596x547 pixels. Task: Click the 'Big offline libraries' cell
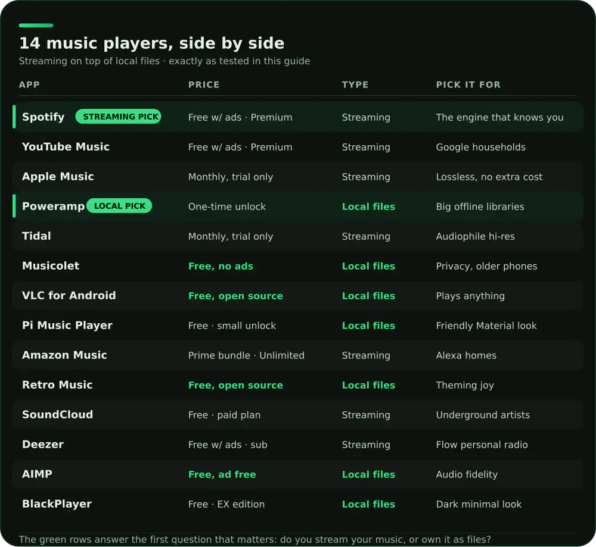click(480, 207)
